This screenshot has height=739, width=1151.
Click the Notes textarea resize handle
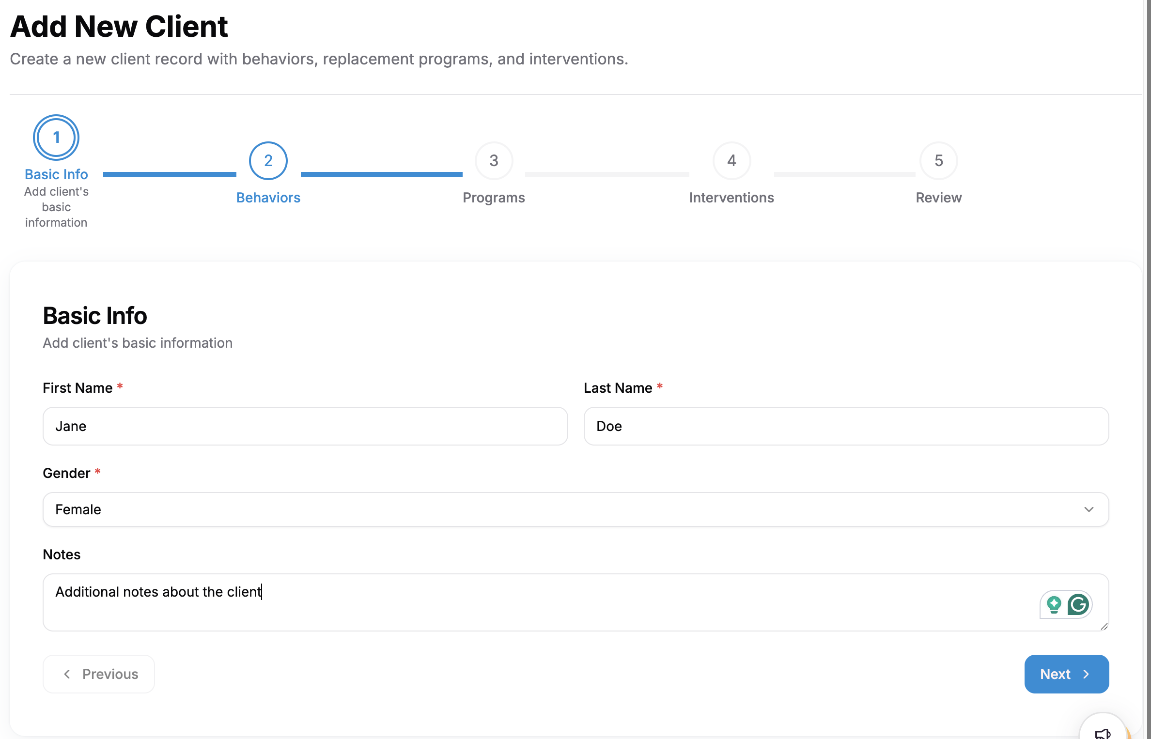click(1105, 628)
